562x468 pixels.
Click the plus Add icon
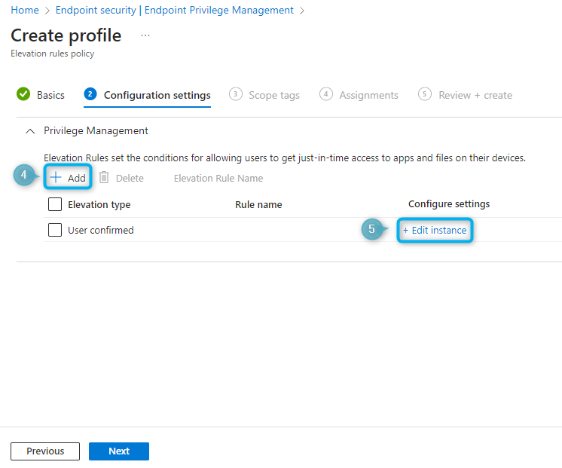point(56,178)
